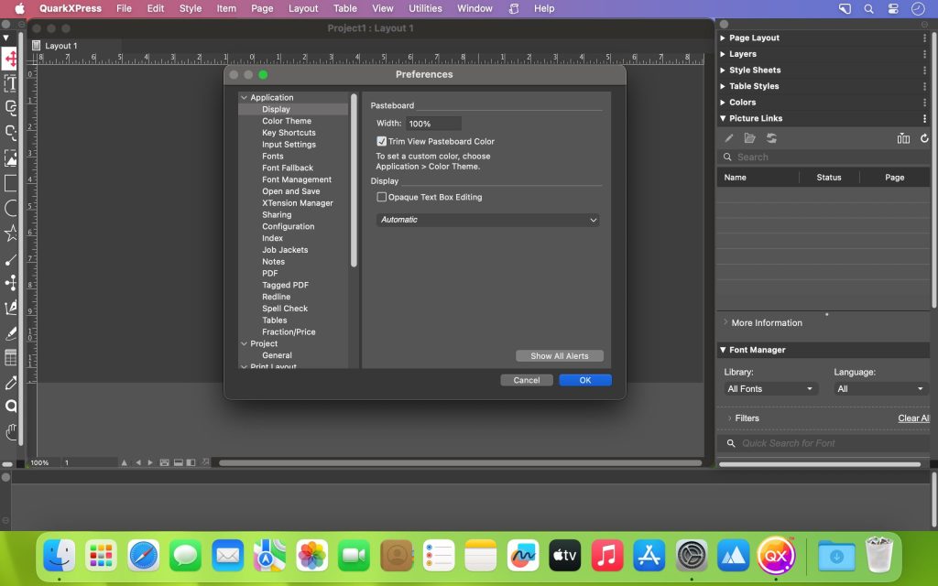Image resolution: width=938 pixels, height=586 pixels.
Task: Open the Utilities menu
Action: click(424, 8)
